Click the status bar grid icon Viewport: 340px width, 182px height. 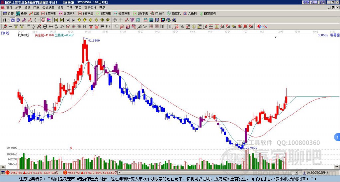tap(3, 173)
